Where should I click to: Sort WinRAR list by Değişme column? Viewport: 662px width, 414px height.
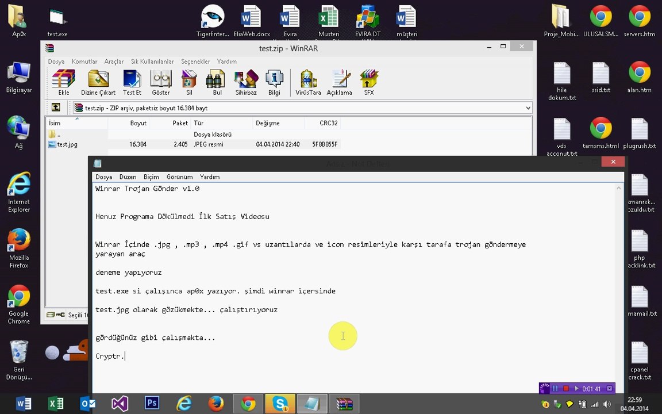coord(278,123)
